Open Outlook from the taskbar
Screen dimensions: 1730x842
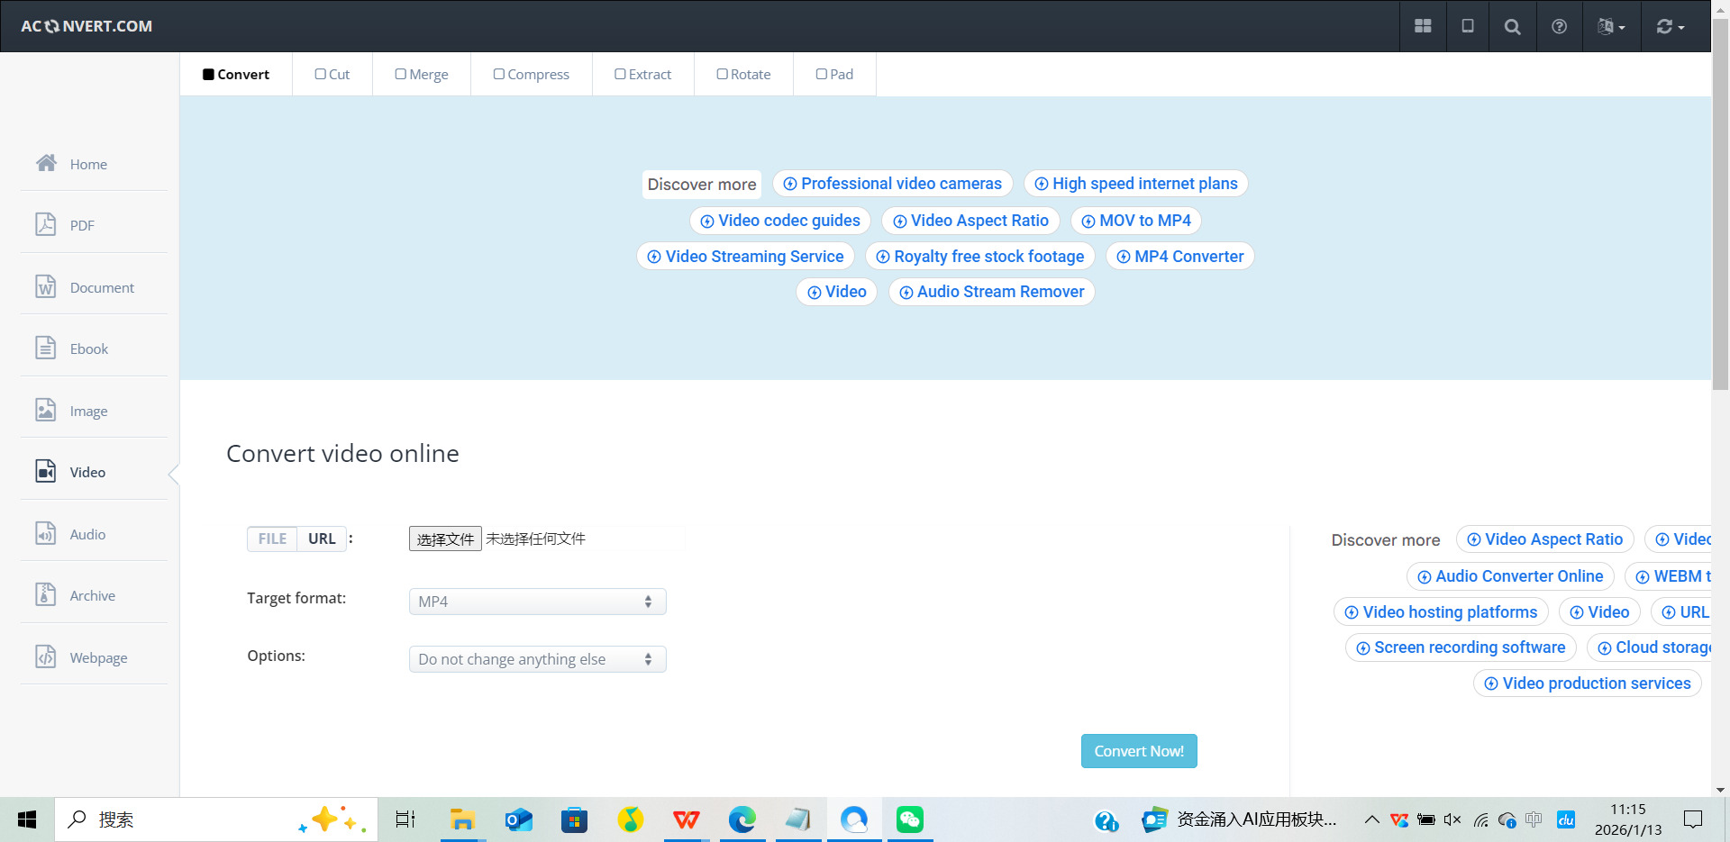coord(518,819)
